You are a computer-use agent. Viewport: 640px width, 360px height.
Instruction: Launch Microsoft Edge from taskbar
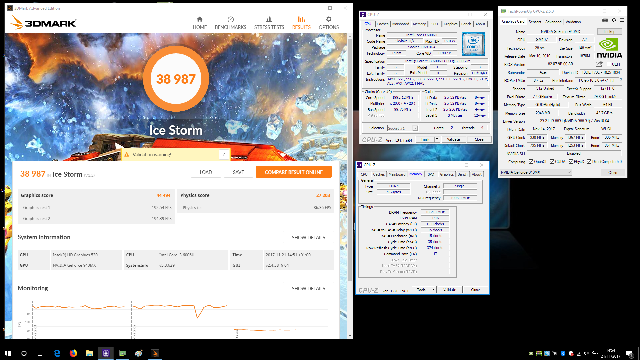click(57, 353)
